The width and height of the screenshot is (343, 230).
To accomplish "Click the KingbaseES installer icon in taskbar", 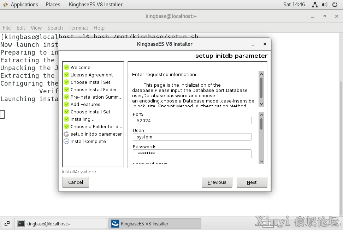I will pyautogui.click(x=115, y=224).
